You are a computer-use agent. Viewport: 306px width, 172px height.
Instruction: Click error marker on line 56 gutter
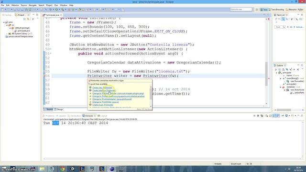coord(44,76)
